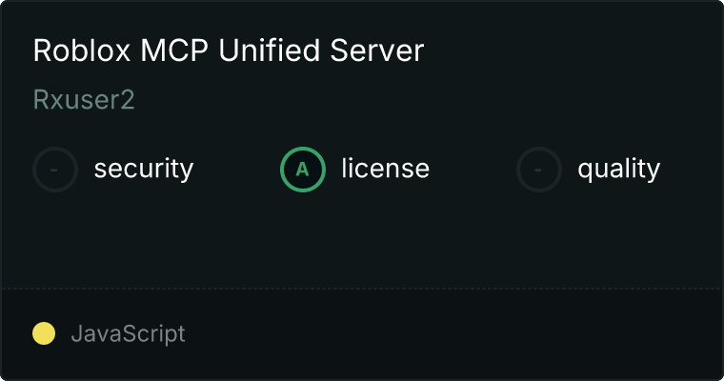
Task: Click the empty quality grade circle
Action: pyautogui.click(x=539, y=170)
